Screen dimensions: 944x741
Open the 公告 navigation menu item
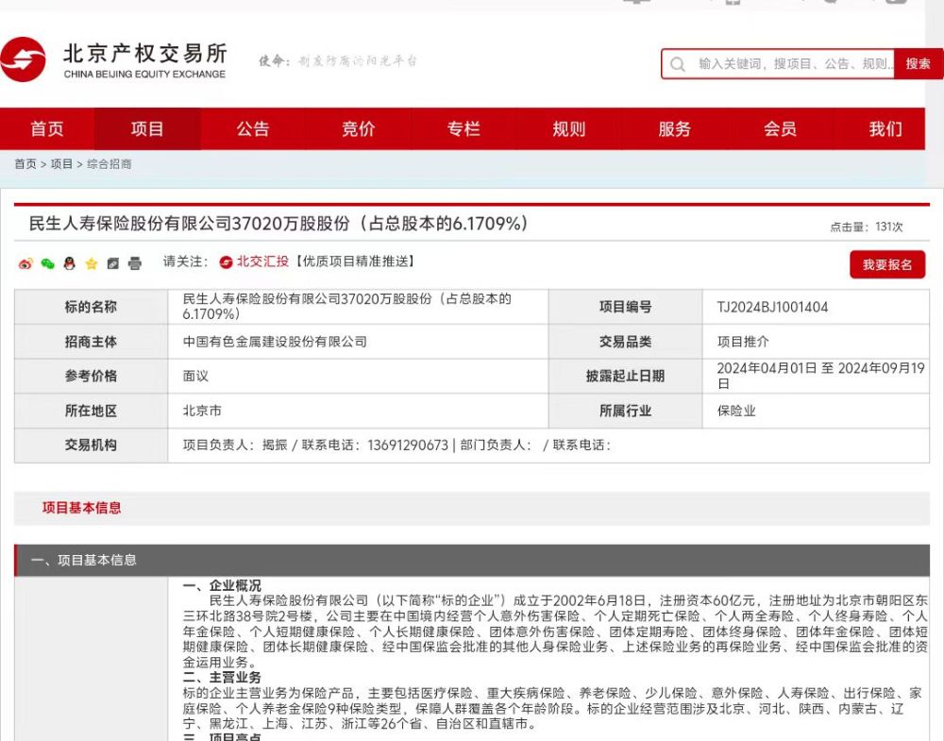click(x=253, y=128)
